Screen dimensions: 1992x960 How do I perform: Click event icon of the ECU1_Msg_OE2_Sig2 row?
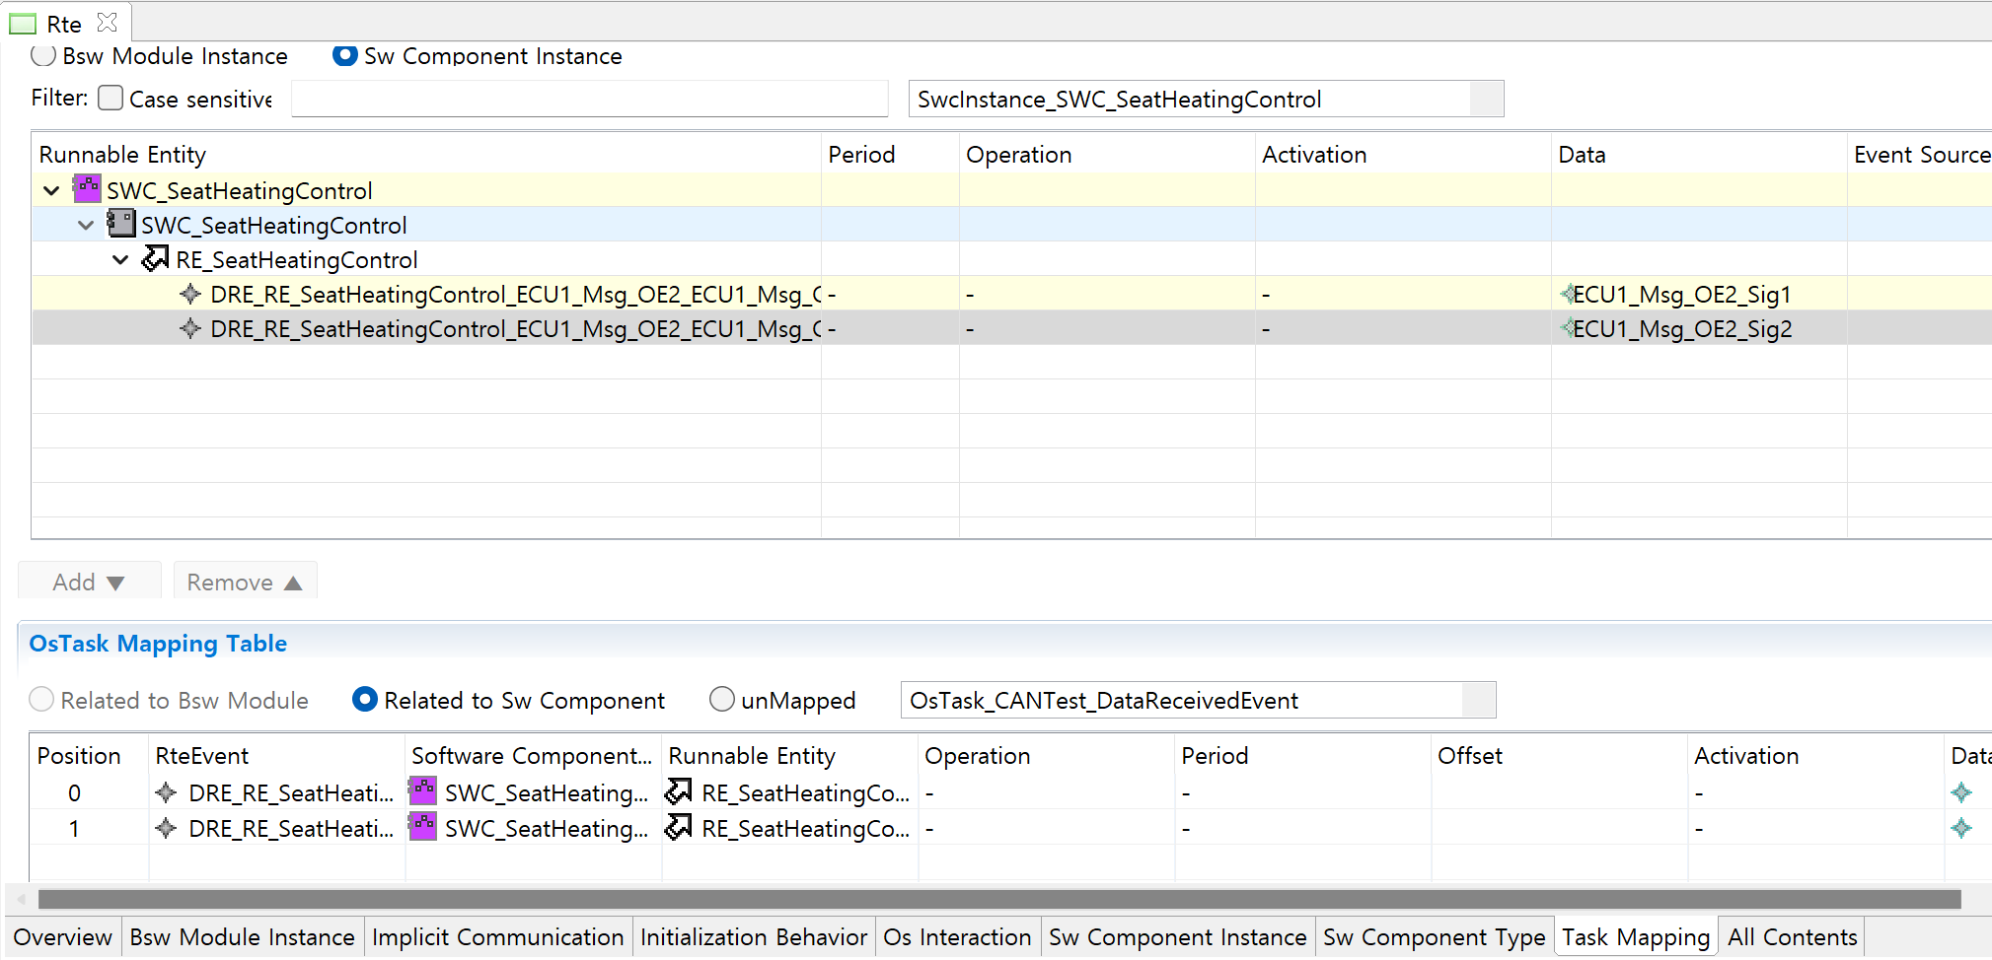(x=190, y=328)
